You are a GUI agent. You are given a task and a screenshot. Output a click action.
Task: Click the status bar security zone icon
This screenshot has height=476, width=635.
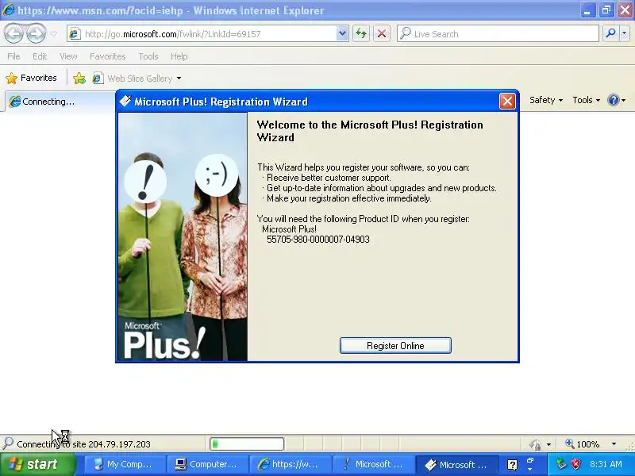coord(535,444)
